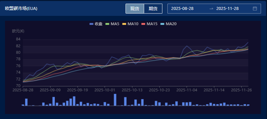Click the 2025-09-09 x-axis label
267x119 pixels.
coord(50,90)
